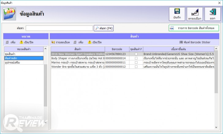This screenshot has height=134, width=223.
Task: Close the ข้อมูลสินค้า window
Action: coord(219,3)
